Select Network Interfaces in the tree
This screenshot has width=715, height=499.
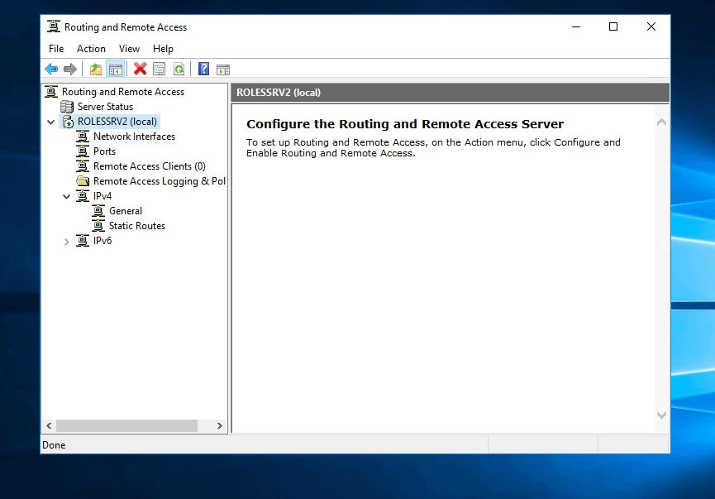click(x=135, y=136)
